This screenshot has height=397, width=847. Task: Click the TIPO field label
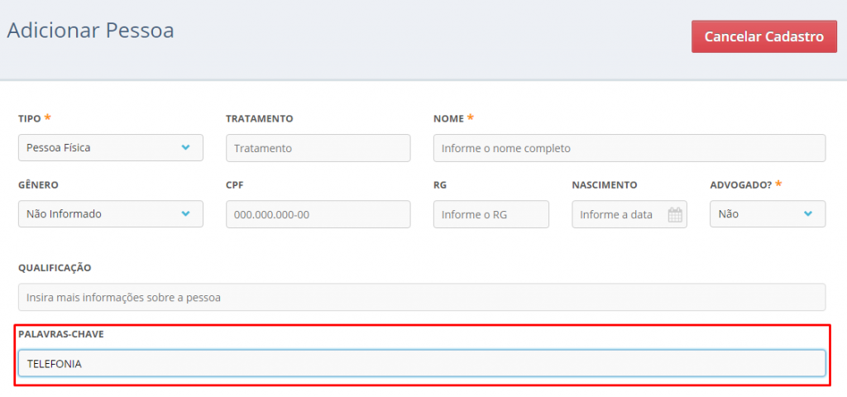[x=30, y=119]
